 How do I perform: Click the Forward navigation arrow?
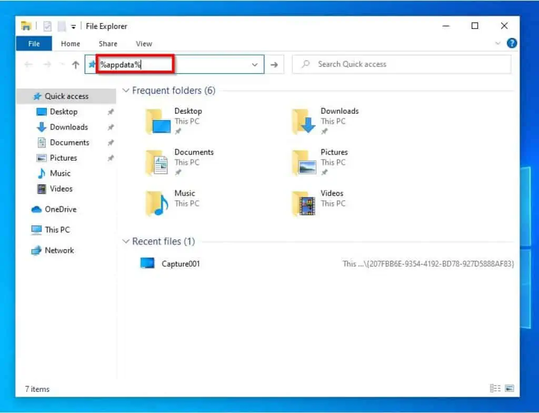click(x=47, y=64)
